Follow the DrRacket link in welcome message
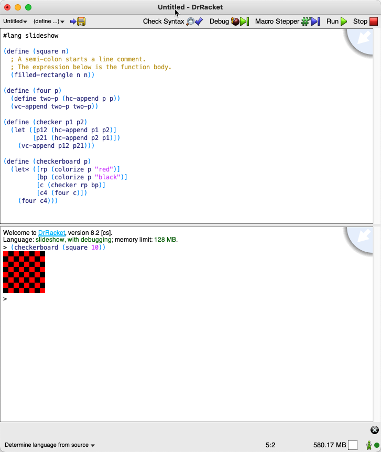 click(x=51, y=233)
